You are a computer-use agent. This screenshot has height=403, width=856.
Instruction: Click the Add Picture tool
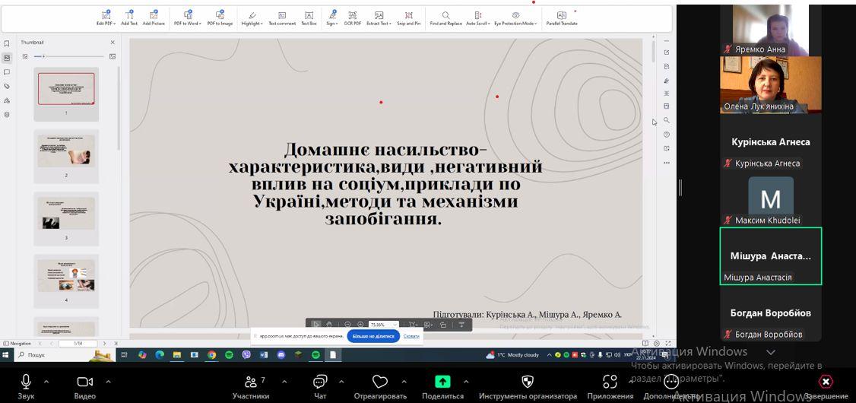(x=154, y=17)
